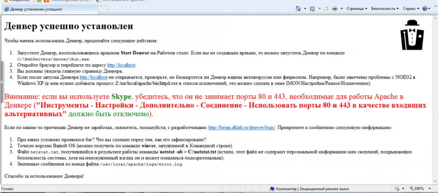Click the RSS feeds icon
This screenshot has height=193, width=439.
coord(312,9)
